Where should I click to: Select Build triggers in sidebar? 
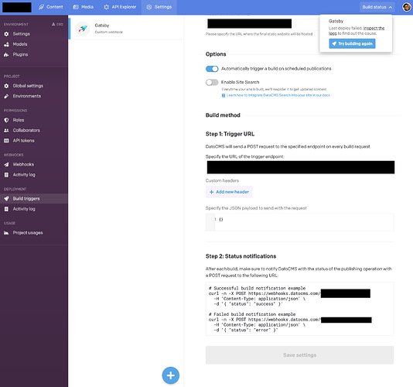pyautogui.click(x=34, y=199)
